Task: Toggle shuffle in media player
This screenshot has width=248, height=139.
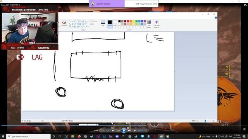Action: tap(103, 131)
